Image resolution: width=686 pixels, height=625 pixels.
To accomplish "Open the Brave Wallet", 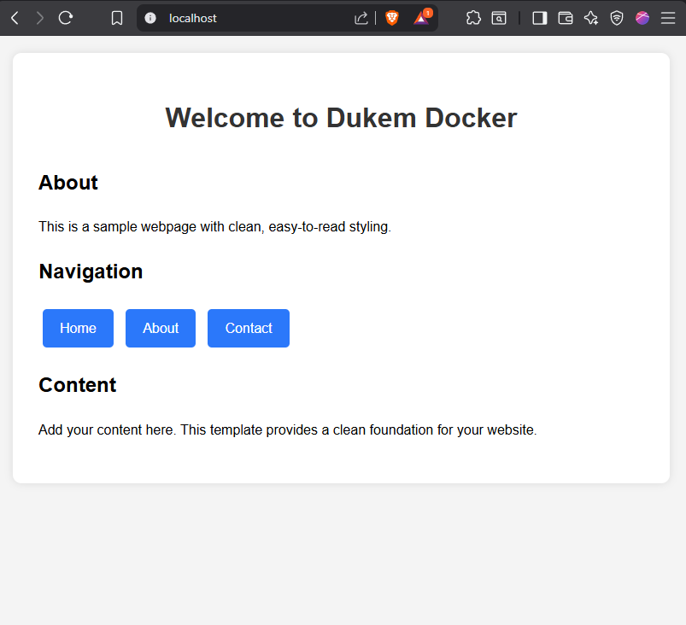I will pyautogui.click(x=565, y=18).
